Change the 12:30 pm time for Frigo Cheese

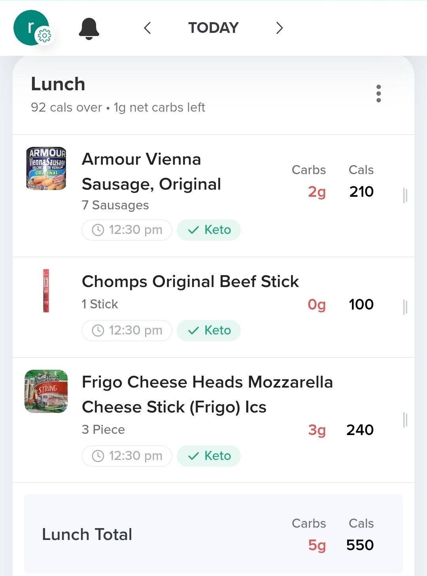tap(127, 456)
